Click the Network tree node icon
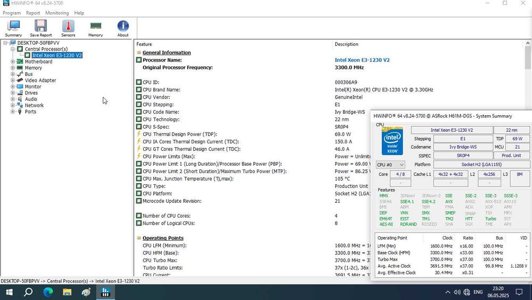This screenshot has height=300, width=532. point(20,105)
